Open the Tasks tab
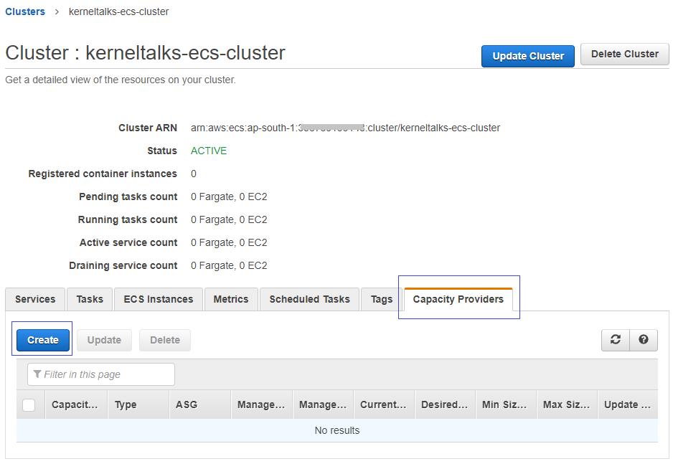This screenshot has height=464, width=673. click(90, 299)
